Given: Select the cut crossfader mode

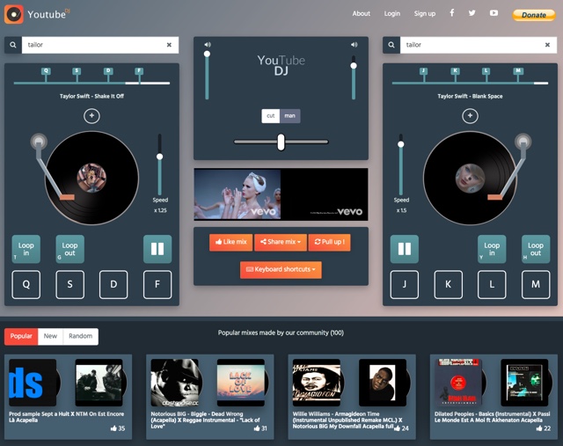Looking at the screenshot, I should click(271, 116).
